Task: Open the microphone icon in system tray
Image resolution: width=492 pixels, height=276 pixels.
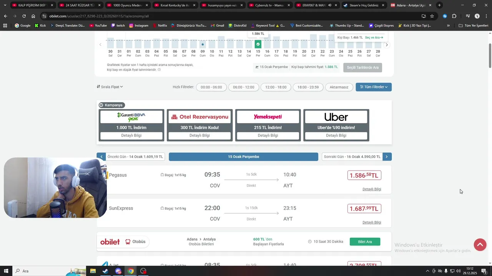Action: point(446,271)
